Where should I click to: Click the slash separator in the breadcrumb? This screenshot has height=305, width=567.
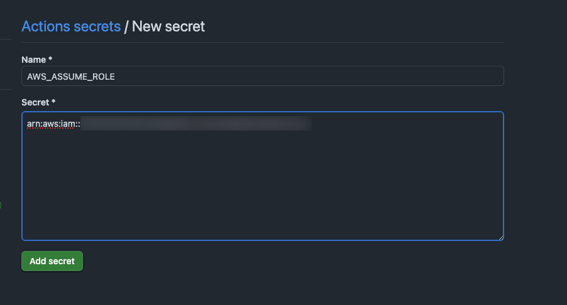pos(126,26)
